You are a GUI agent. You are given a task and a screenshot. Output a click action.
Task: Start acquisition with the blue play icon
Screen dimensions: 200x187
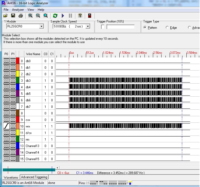(63, 16)
